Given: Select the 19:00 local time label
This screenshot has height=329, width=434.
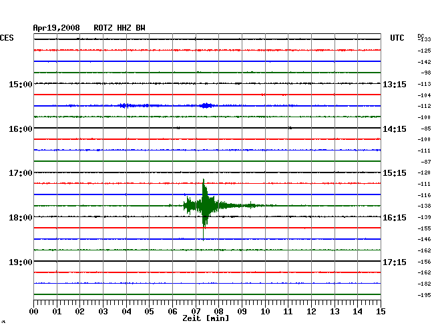Looking at the screenshot, I should coord(21,262).
